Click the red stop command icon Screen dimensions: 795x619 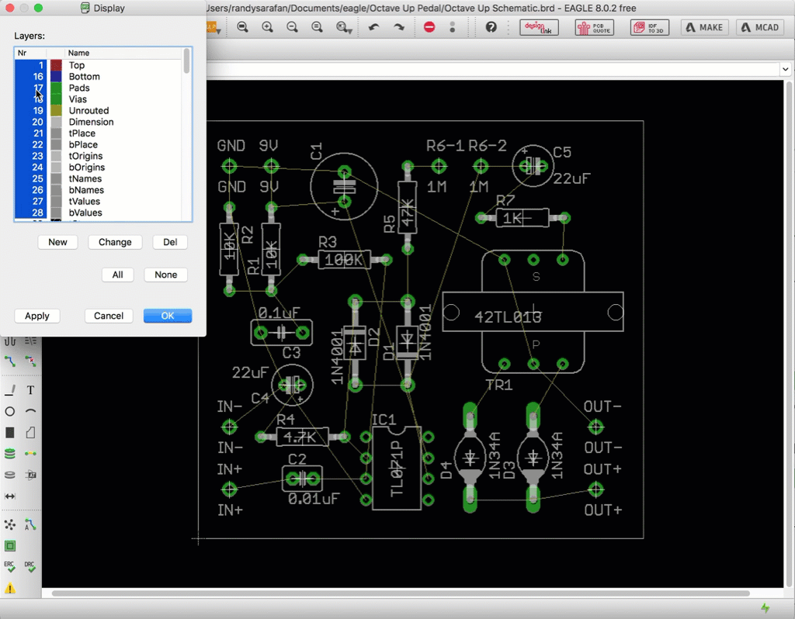click(429, 27)
